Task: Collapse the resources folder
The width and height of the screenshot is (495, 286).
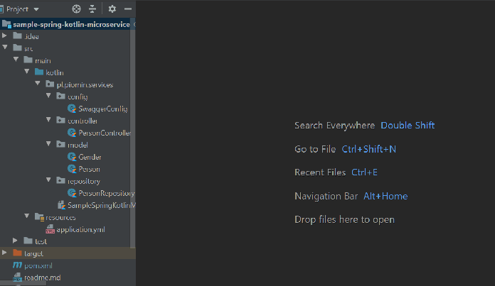Action: (28, 217)
